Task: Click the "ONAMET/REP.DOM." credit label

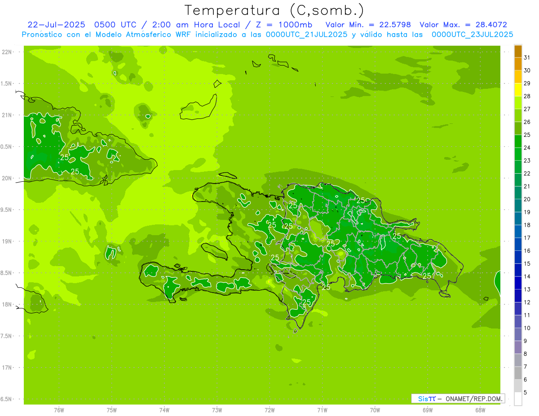Action: (x=474, y=398)
